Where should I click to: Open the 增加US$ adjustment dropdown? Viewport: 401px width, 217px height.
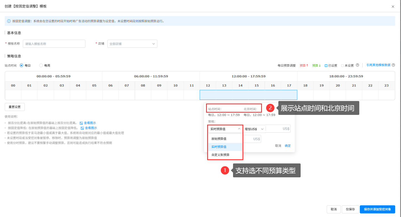254,129
